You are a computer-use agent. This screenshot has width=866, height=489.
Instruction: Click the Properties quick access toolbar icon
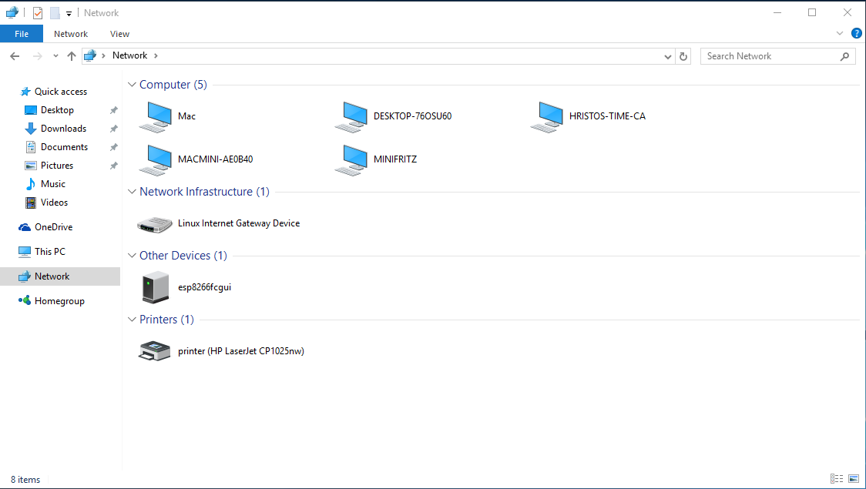click(x=38, y=12)
